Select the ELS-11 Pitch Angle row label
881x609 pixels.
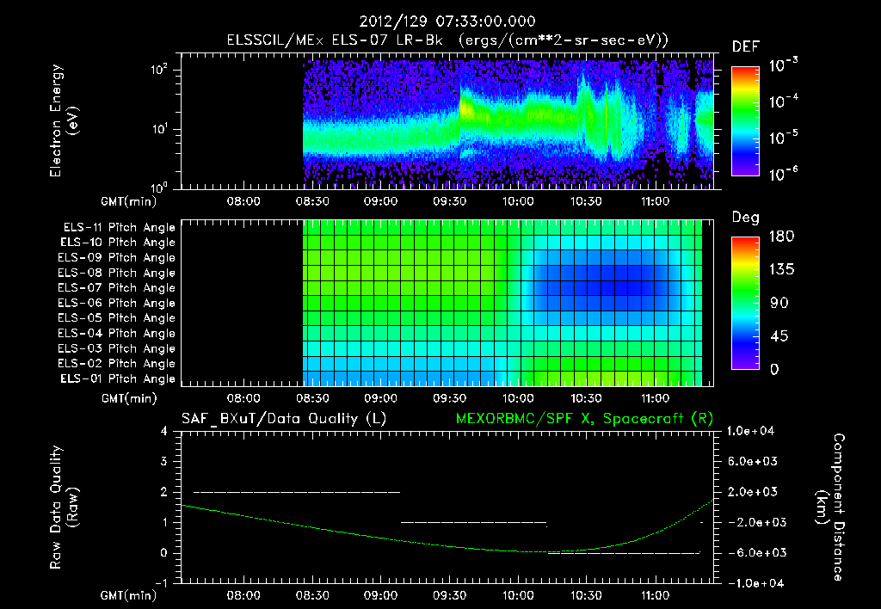pyautogui.click(x=119, y=228)
